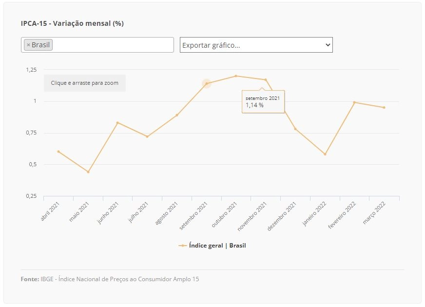Select the maio 2021 lowest data point
The image size is (425, 307).
(x=88, y=172)
